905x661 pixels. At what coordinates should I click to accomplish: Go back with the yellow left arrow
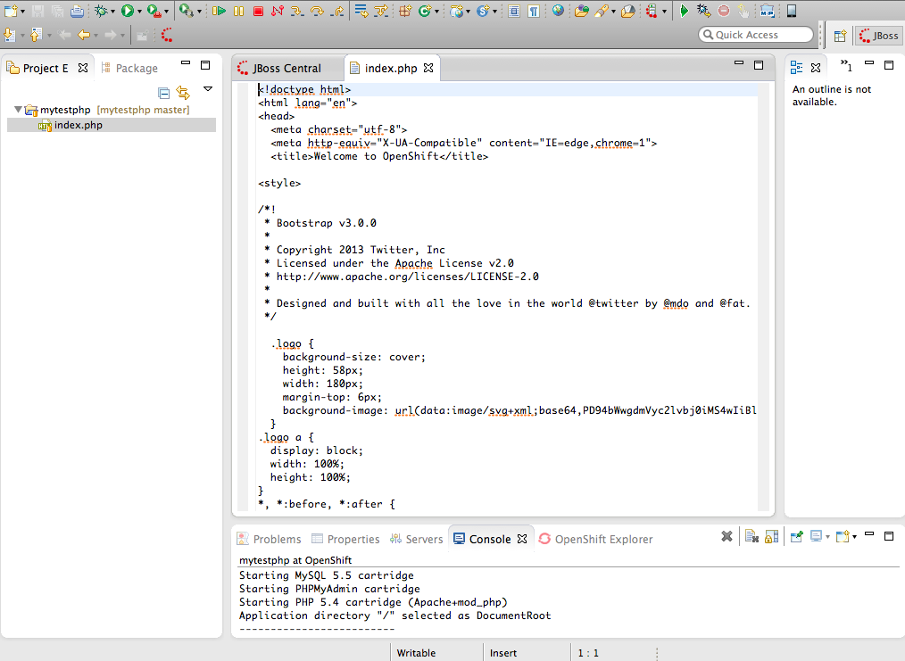[x=84, y=35]
